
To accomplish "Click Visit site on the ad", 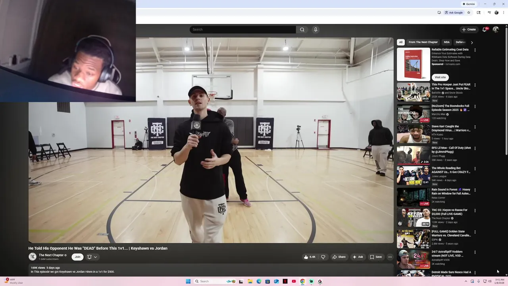I will tap(440, 77).
